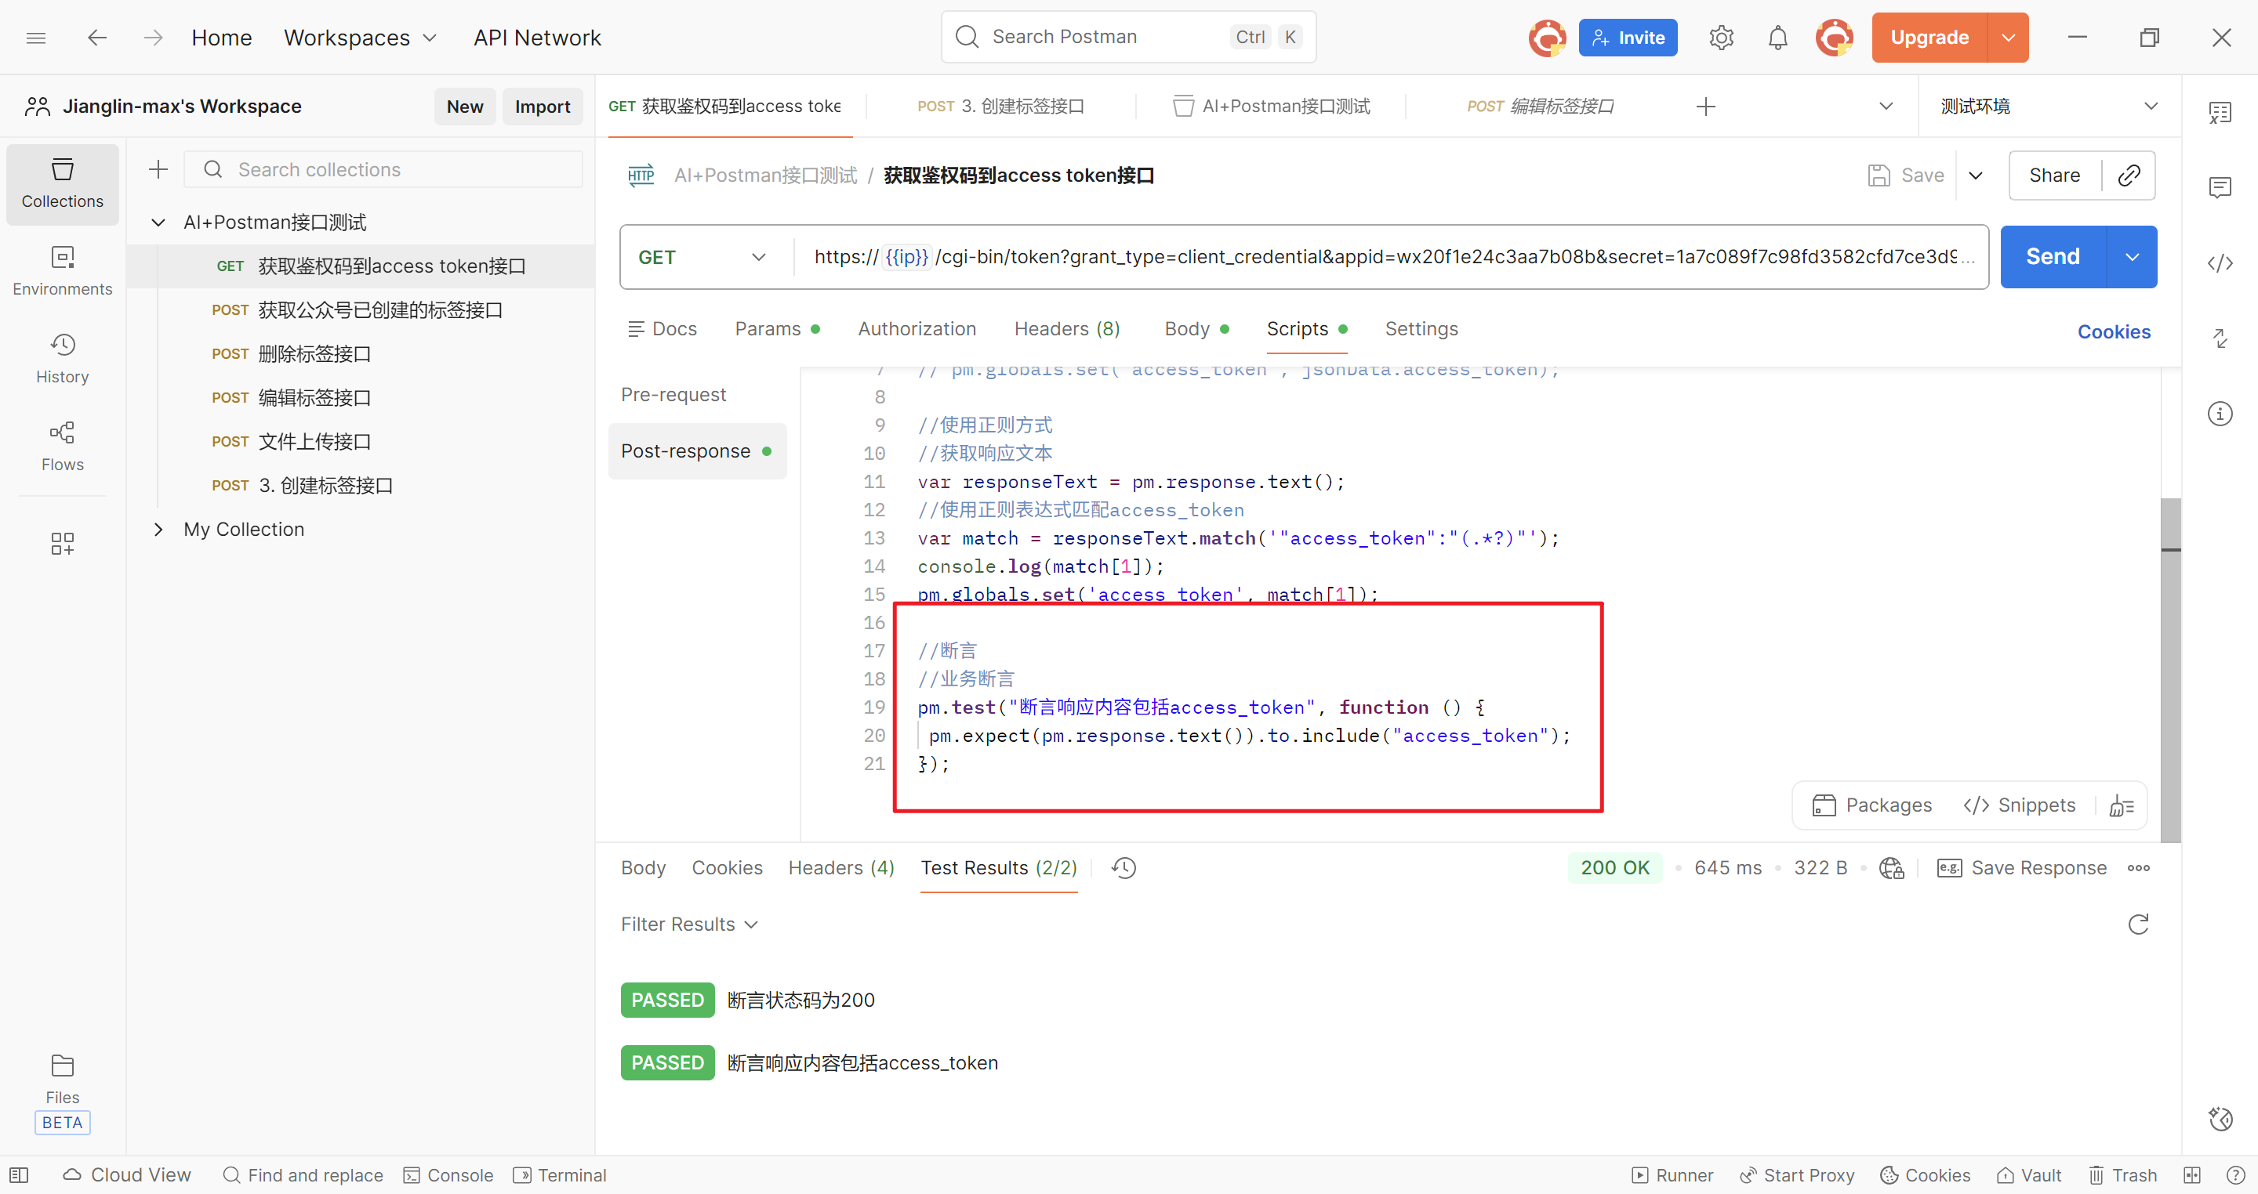The image size is (2258, 1194).
Task: Open the variables panel icon top right
Action: point(2220,112)
